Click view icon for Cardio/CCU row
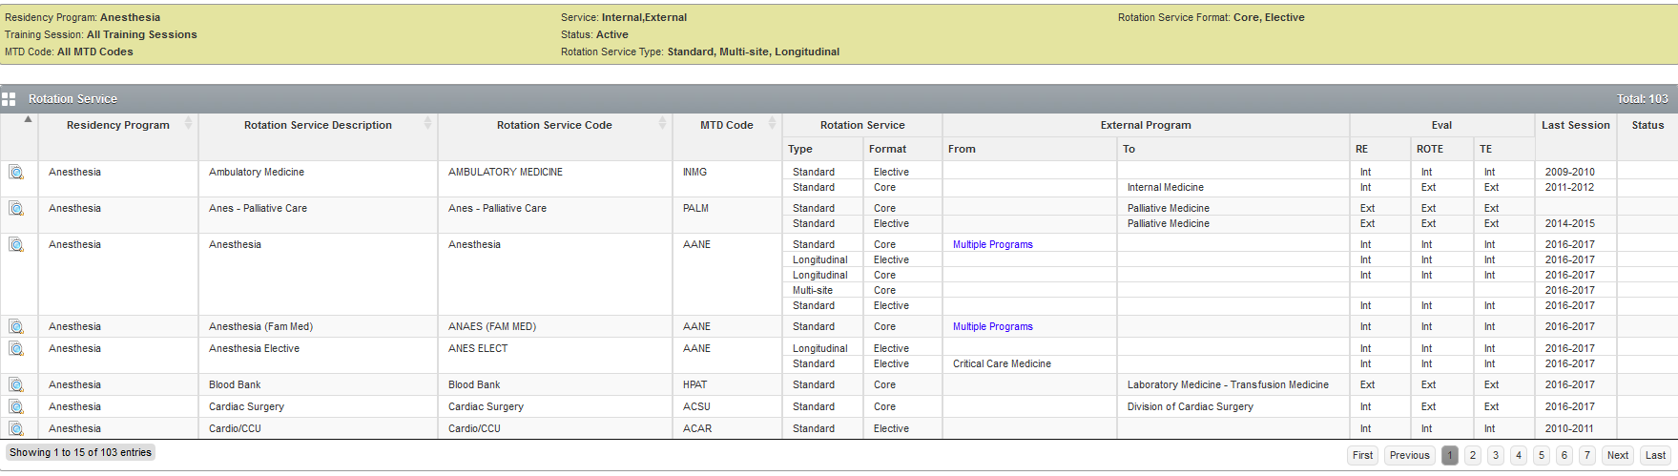Image resolution: width=1678 pixels, height=476 pixels. [x=16, y=429]
